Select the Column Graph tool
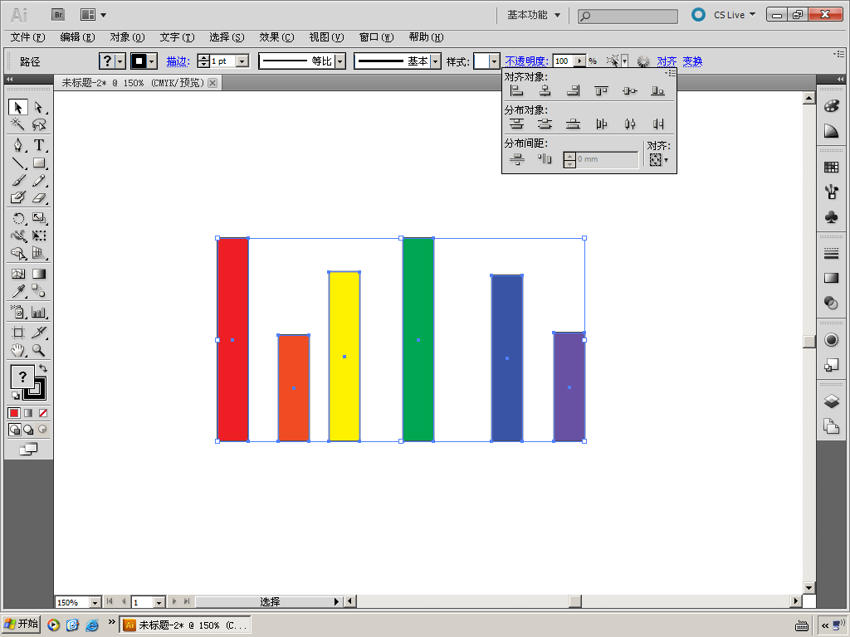The width and height of the screenshot is (850, 637). pyautogui.click(x=38, y=312)
